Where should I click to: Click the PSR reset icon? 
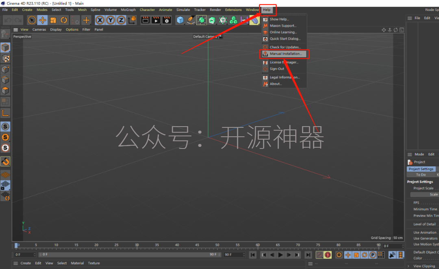pyautogui.click(x=76, y=20)
